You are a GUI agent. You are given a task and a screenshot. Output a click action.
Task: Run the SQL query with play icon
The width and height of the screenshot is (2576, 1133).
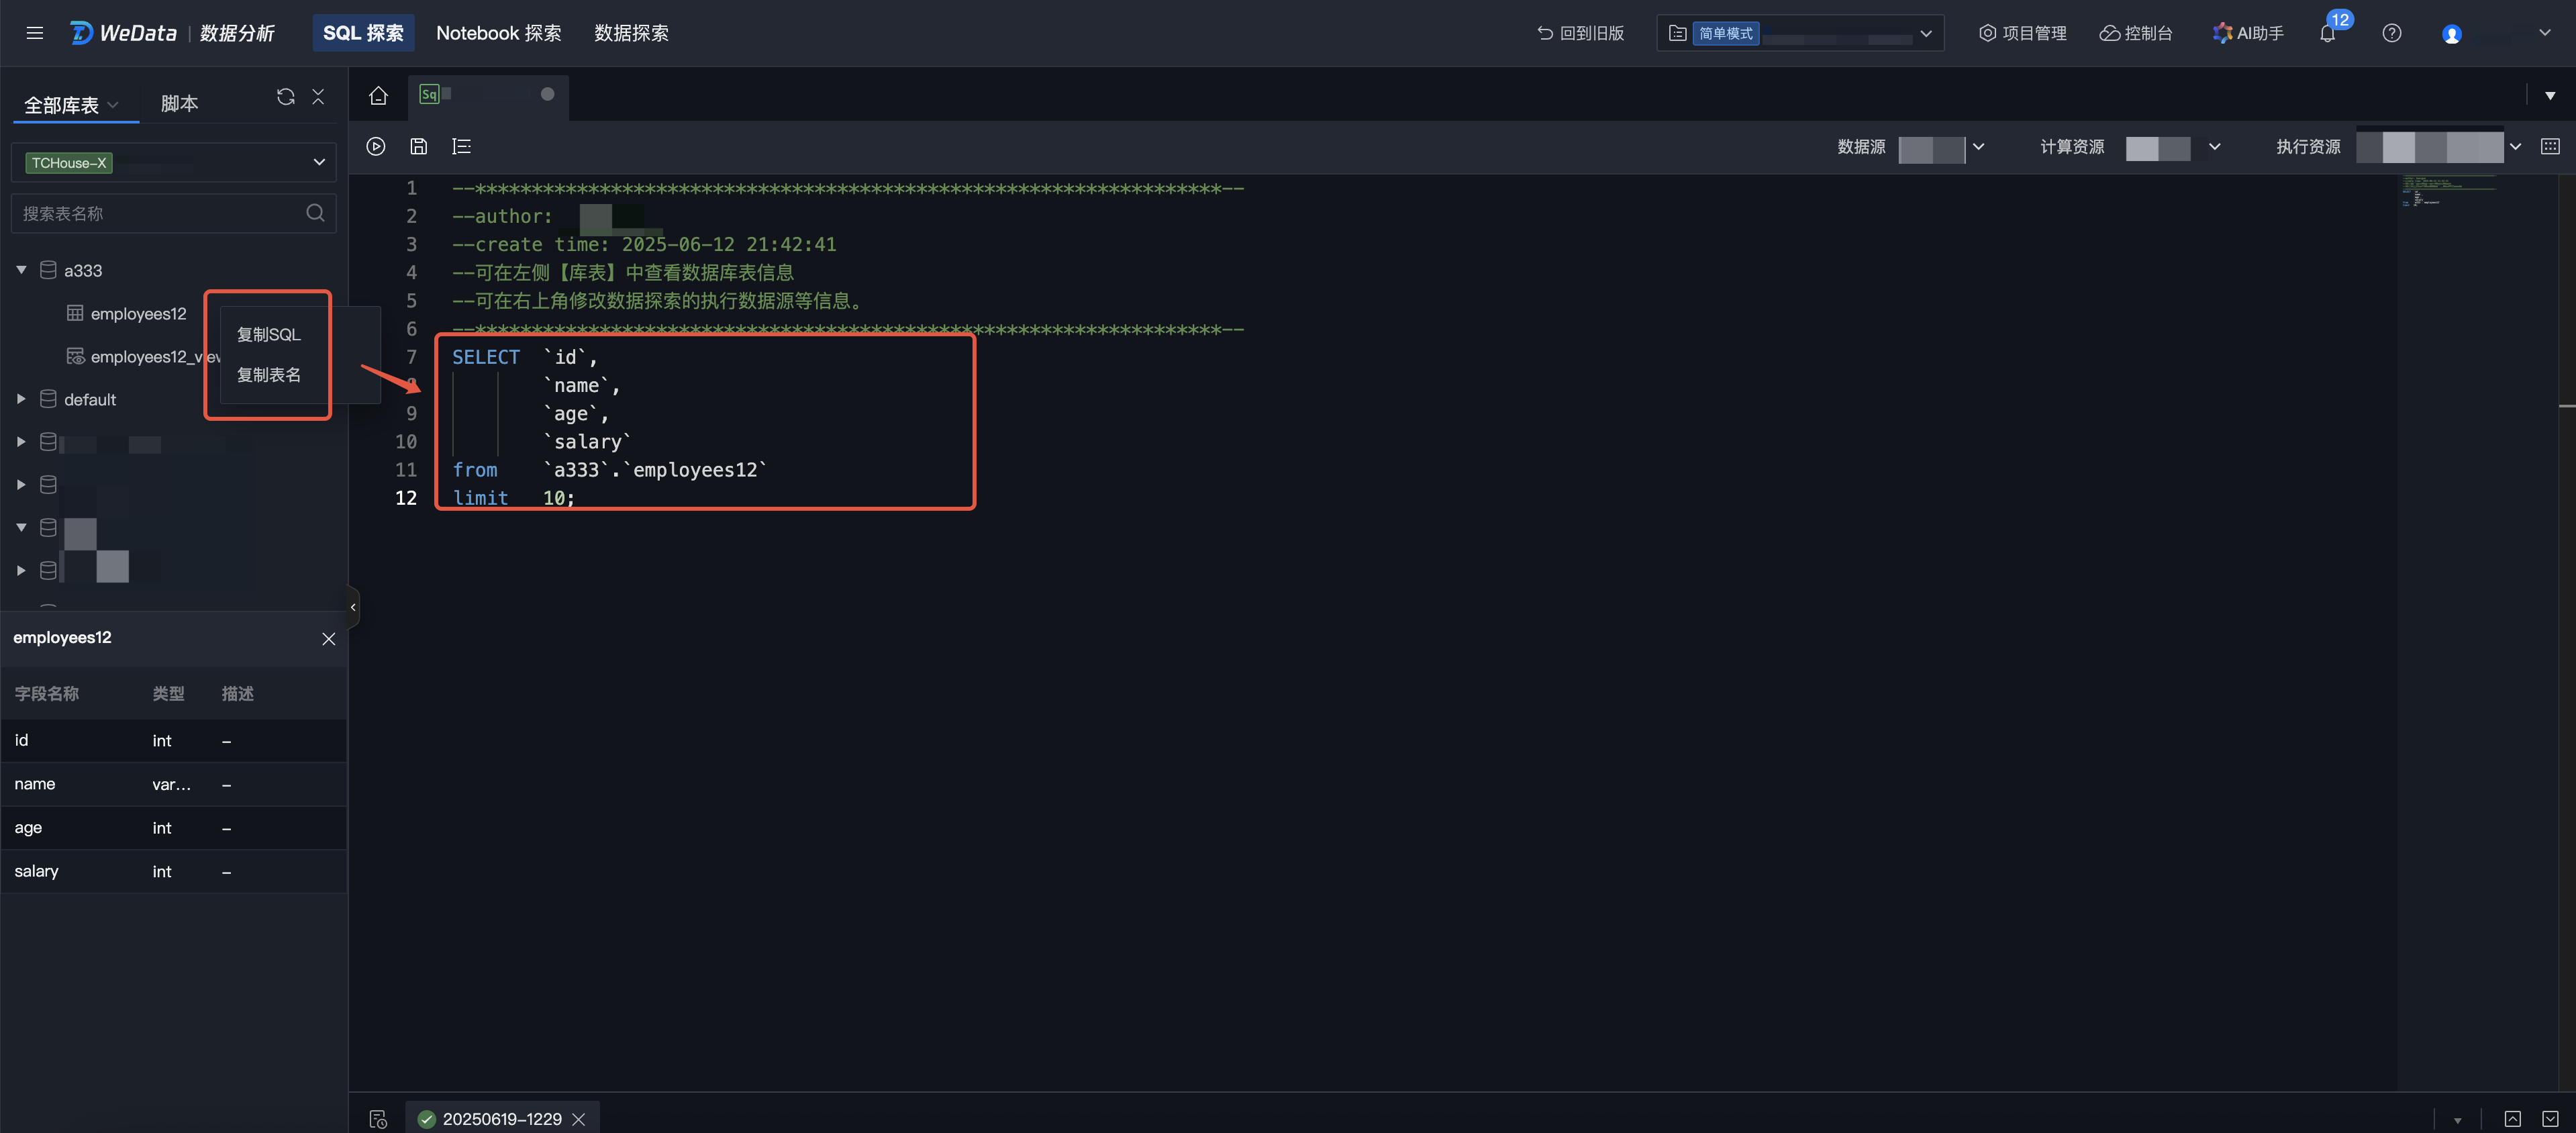coord(376,146)
